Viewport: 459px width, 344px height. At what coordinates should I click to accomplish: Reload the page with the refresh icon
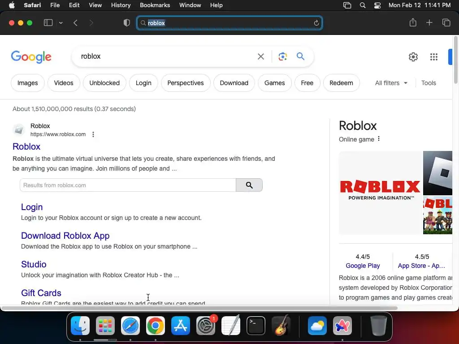click(316, 23)
